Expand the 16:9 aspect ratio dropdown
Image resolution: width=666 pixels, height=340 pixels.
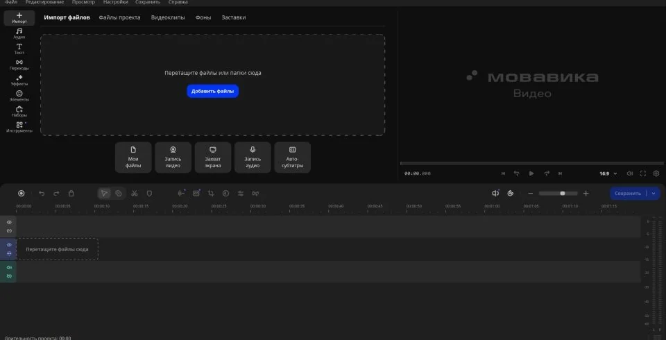pos(608,173)
